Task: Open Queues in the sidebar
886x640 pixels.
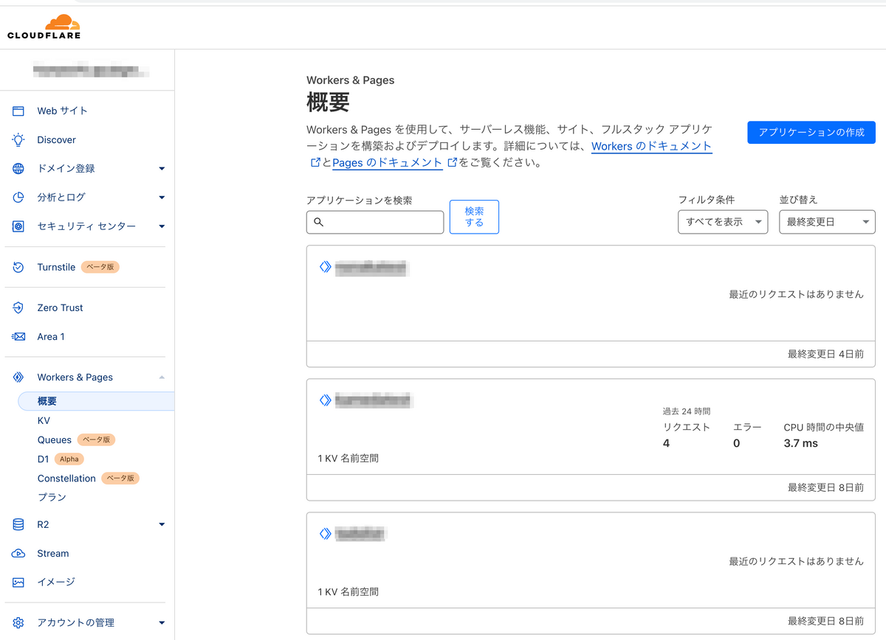Action: [x=55, y=439]
